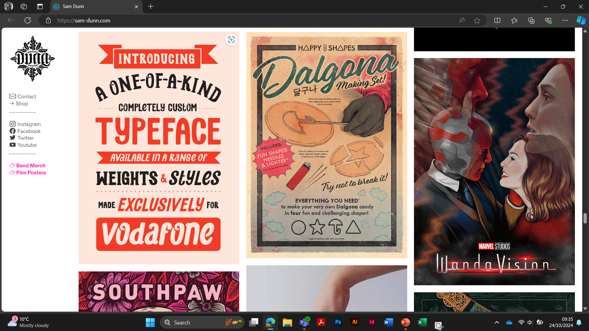Select the Sam Dunn tab
Image resolution: width=589 pixels, height=331 pixels.
click(97, 6)
